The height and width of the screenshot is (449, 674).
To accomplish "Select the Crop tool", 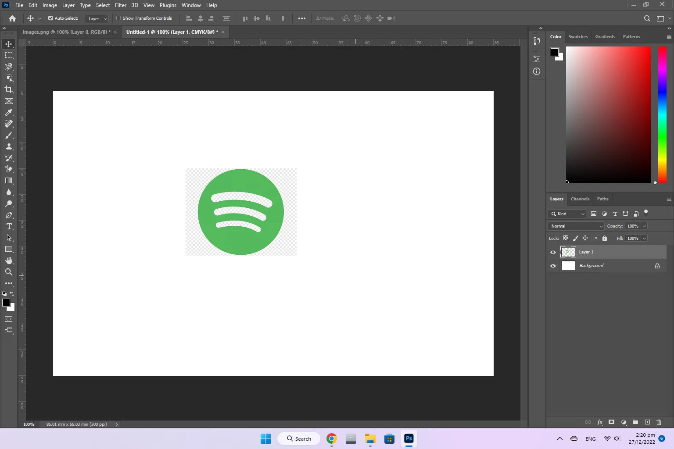I will point(9,89).
